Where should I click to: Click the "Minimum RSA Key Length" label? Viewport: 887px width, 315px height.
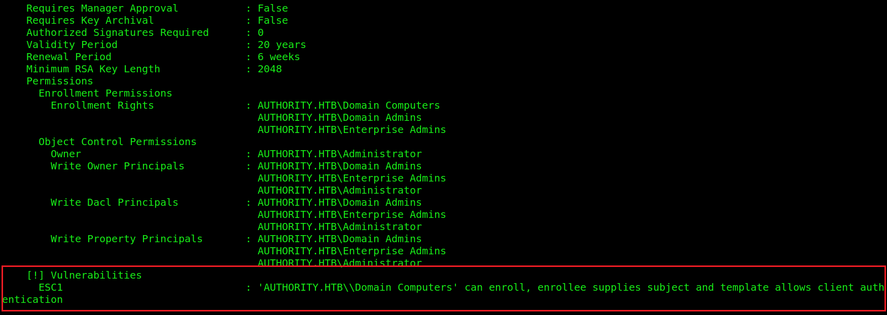tap(93, 69)
